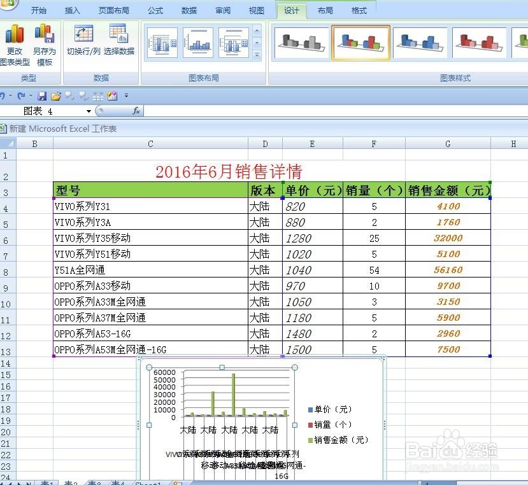Click red legend marker for 销量（个）
This screenshot has height=485, width=528.
pyautogui.click(x=310, y=425)
